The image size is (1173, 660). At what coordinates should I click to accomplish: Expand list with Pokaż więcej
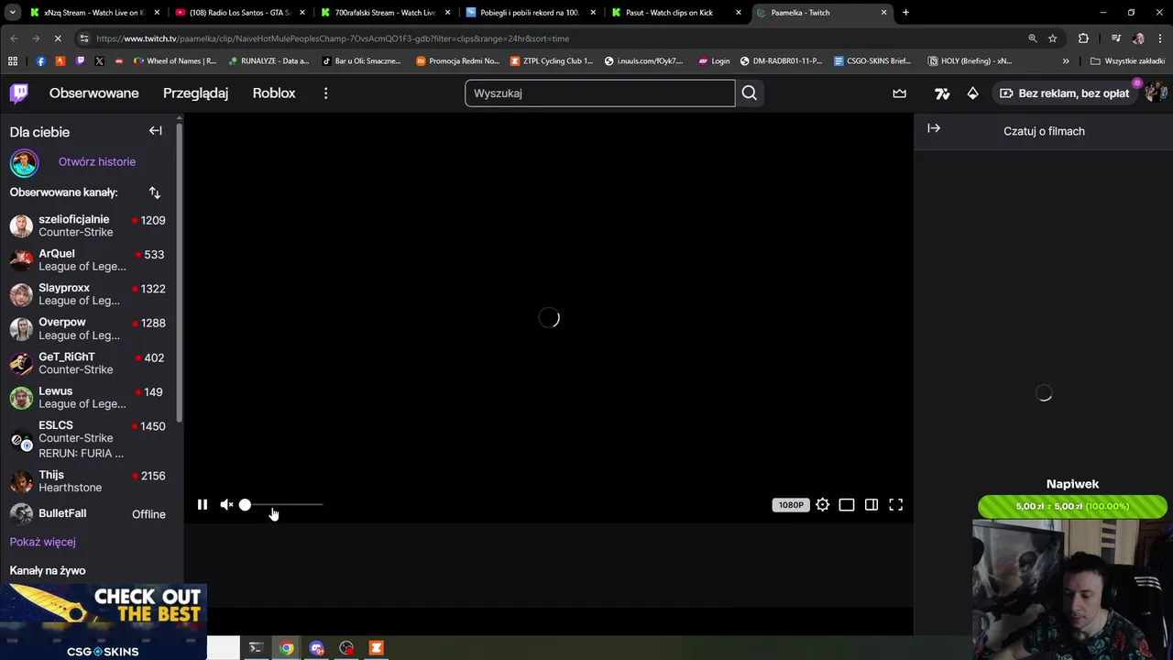tap(43, 542)
